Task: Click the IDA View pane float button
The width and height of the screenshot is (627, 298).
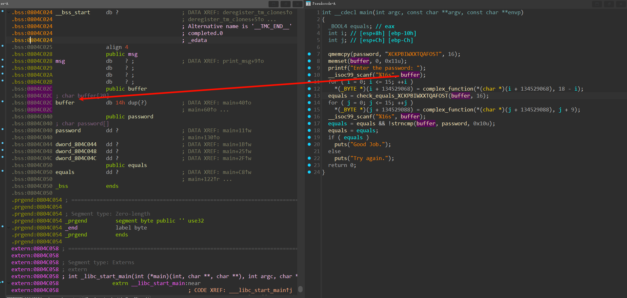Action: [x=274, y=4]
